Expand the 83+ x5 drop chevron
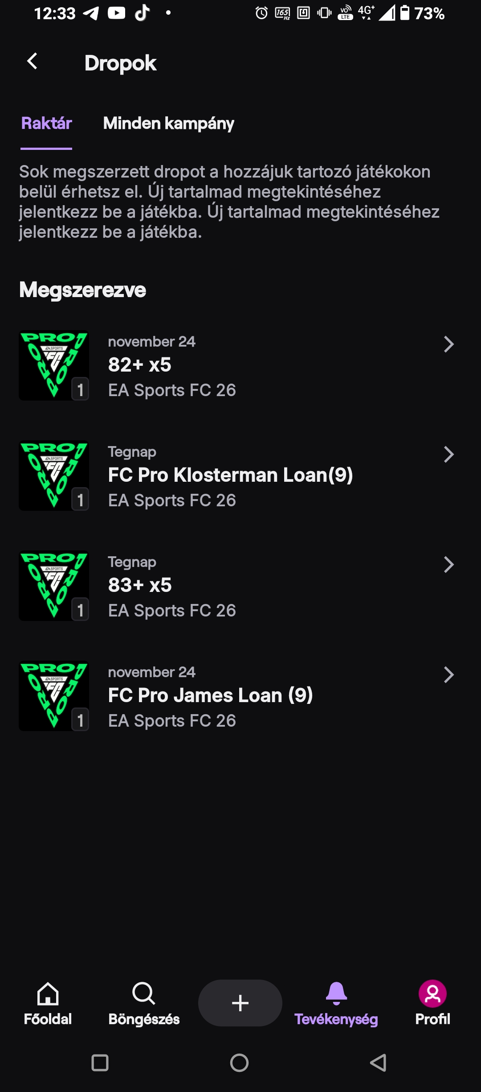 click(448, 565)
